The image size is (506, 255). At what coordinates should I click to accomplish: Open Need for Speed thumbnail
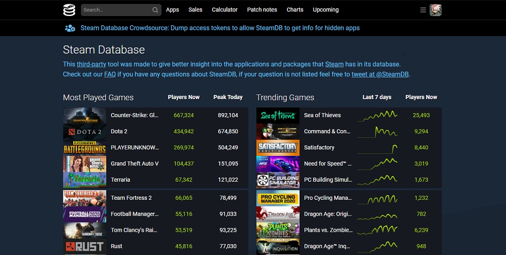pyautogui.click(x=278, y=164)
